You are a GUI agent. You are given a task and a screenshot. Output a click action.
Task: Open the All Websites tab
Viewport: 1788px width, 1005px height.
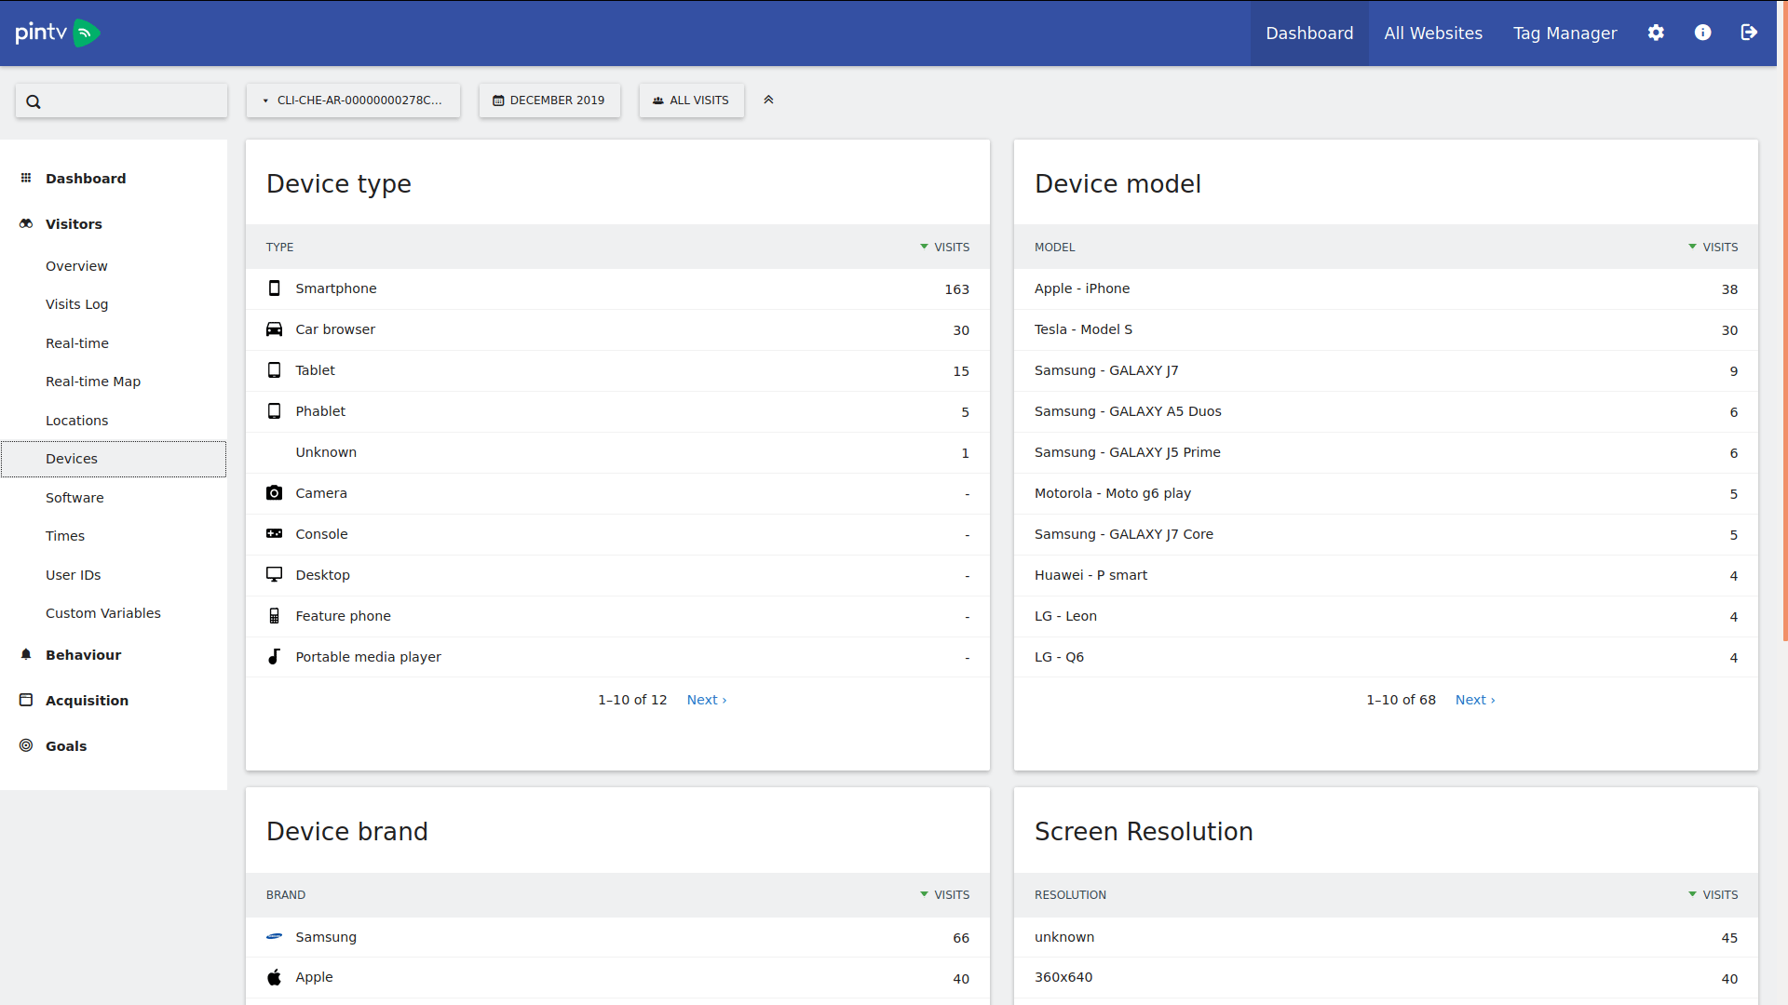coord(1432,33)
